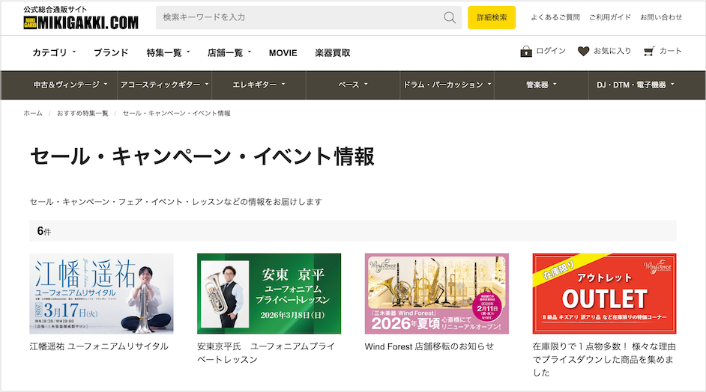The height and width of the screenshot is (392, 706).
Task: Go to ホーム in breadcrumb
Action: [33, 113]
